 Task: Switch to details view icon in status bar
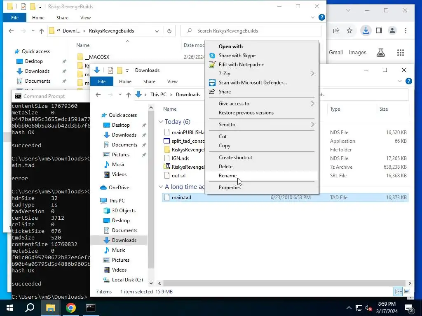tap(399, 292)
